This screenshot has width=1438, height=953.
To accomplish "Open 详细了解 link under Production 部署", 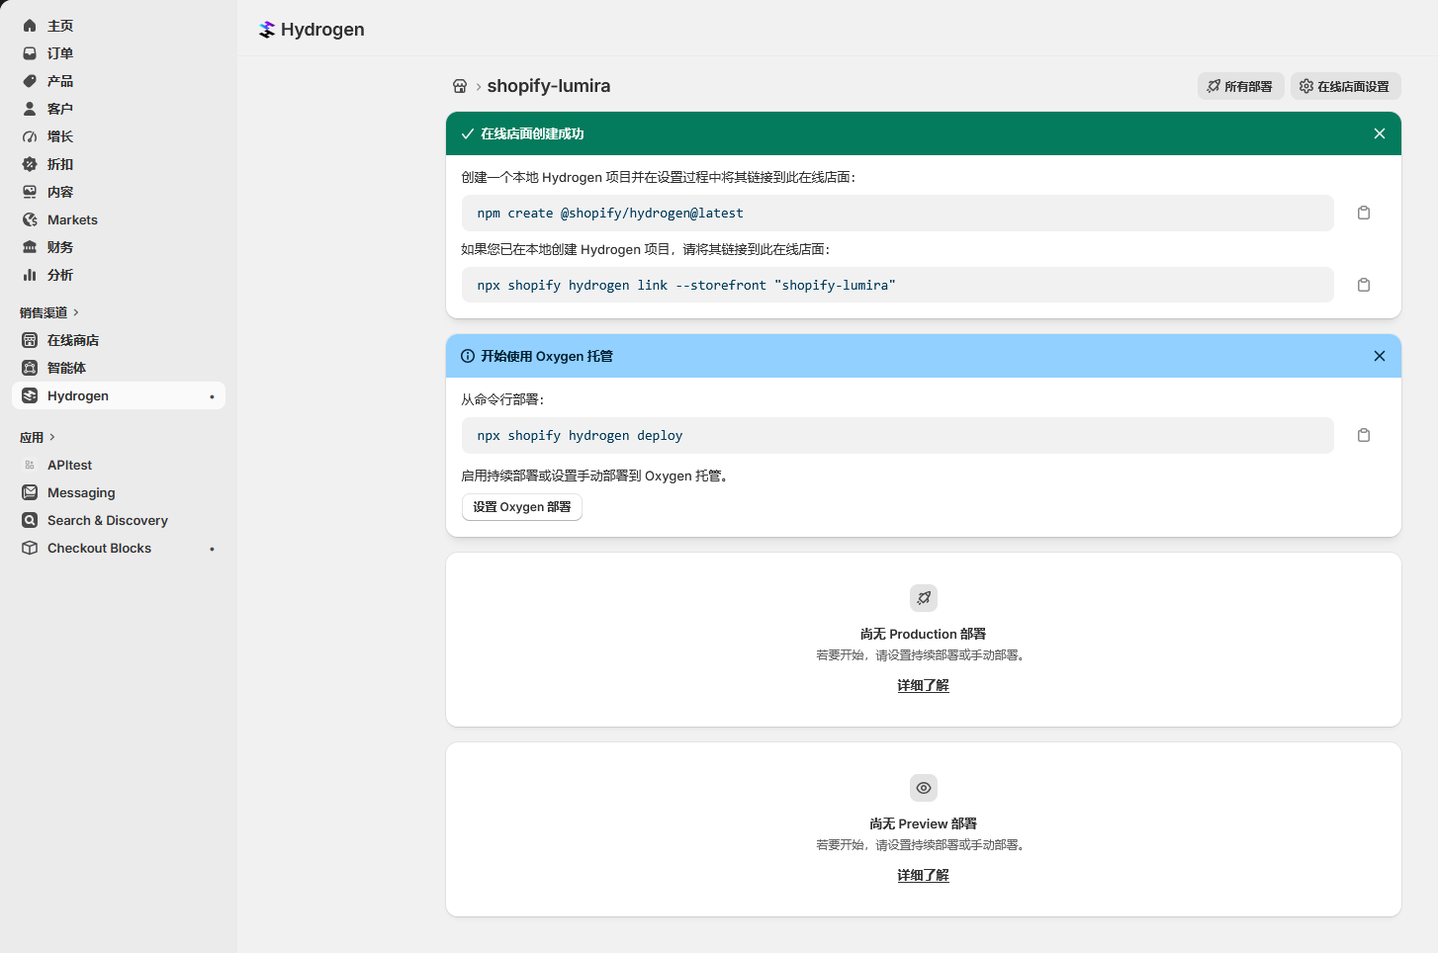I will tap(923, 685).
